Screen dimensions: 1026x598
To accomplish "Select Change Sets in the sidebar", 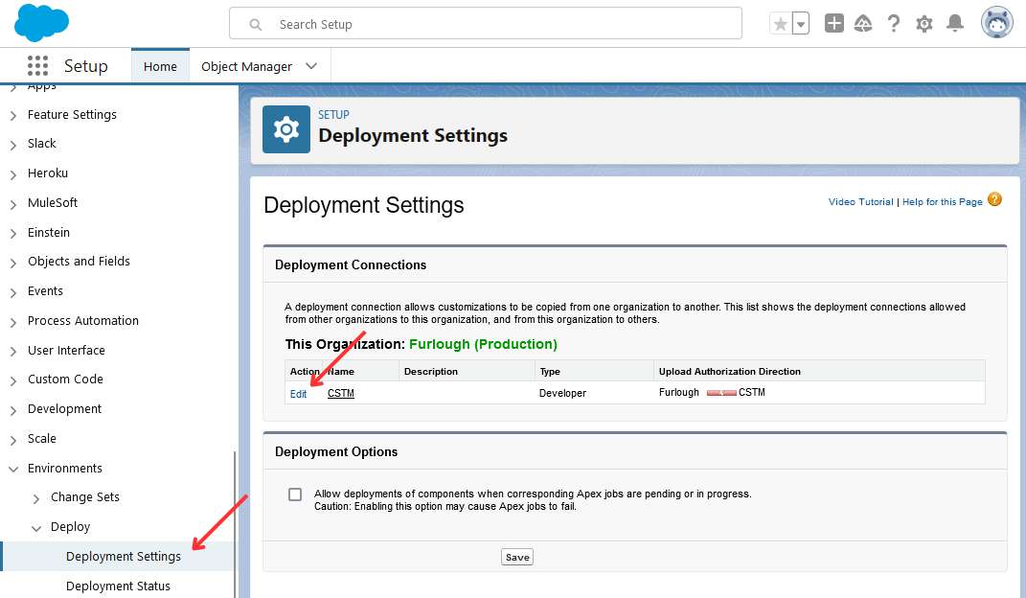I will 85,497.
